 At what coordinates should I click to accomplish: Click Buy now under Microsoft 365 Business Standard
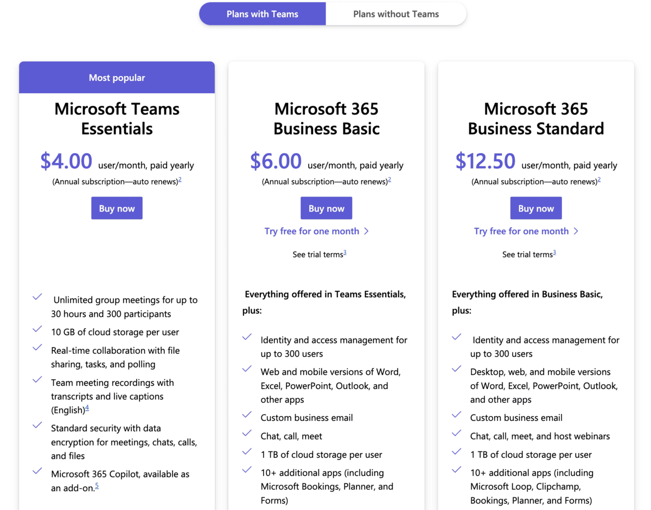(536, 208)
